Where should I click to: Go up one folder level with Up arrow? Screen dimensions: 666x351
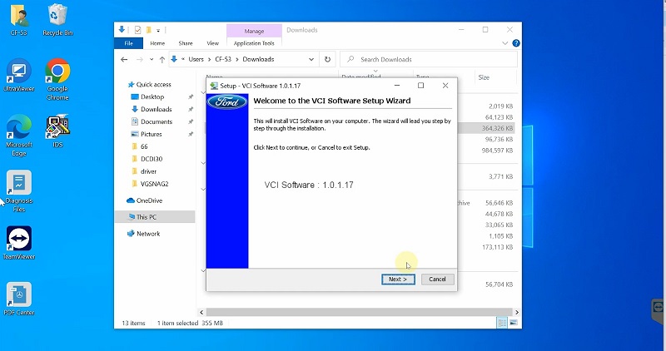[160, 60]
